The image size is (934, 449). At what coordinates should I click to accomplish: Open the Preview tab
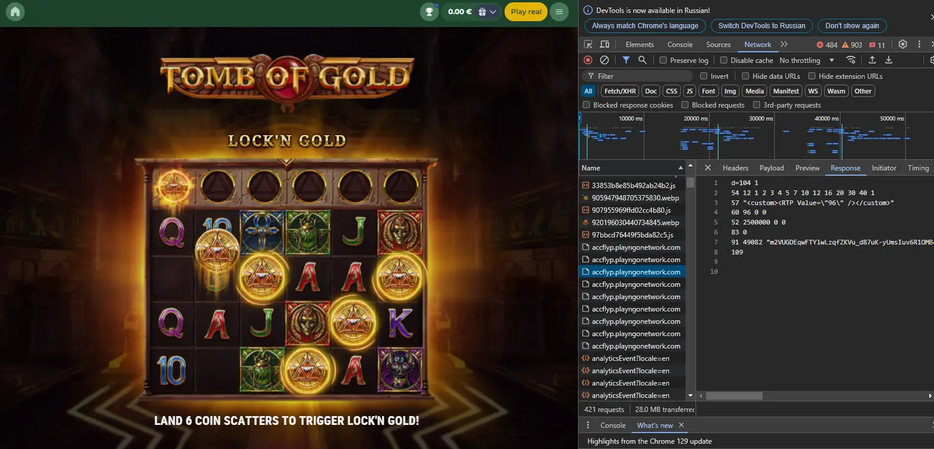(807, 168)
